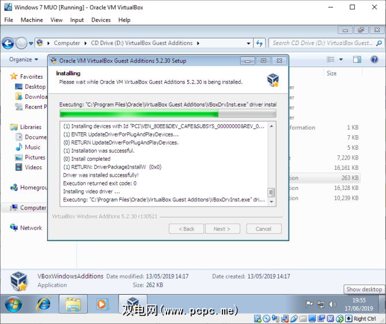The image size is (386, 324).
Task: Open the Organize dropdown menu
Action: click(24, 59)
